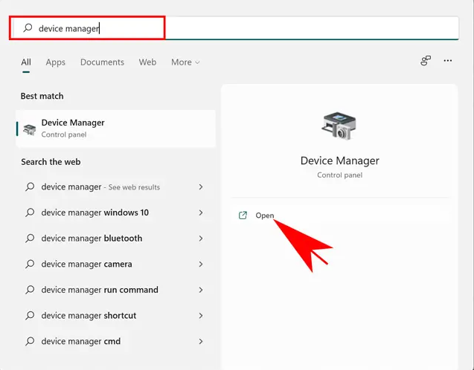Expand the More dropdown
Screen dimensions: 474x370
pyautogui.click(x=185, y=62)
